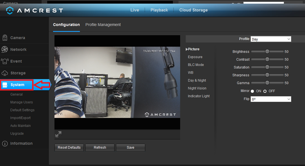Adjust the Saturation slider

pos(267,67)
